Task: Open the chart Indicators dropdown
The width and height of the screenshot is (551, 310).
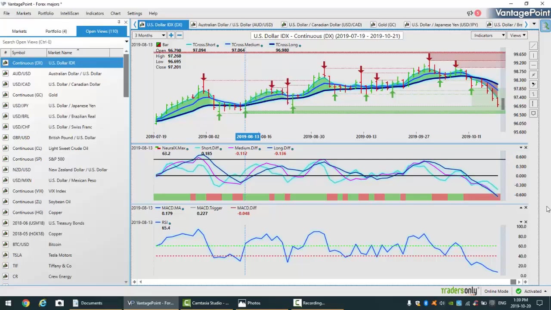Action: click(x=489, y=35)
